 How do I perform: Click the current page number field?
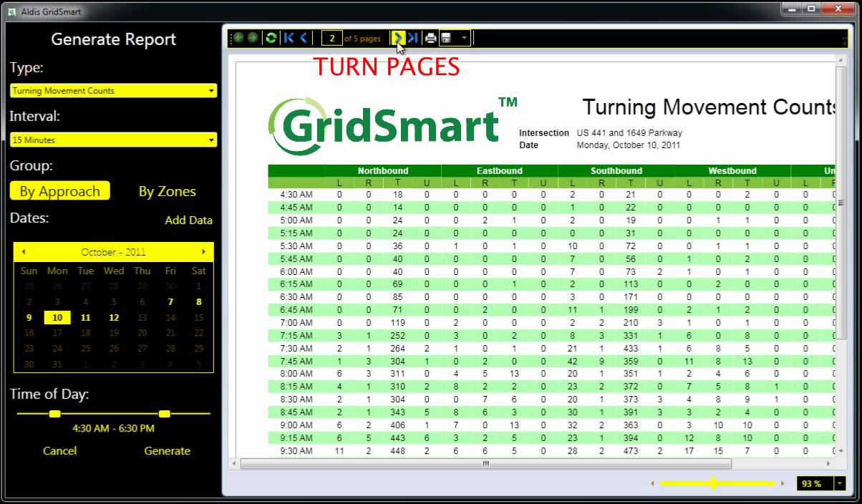[x=331, y=38]
